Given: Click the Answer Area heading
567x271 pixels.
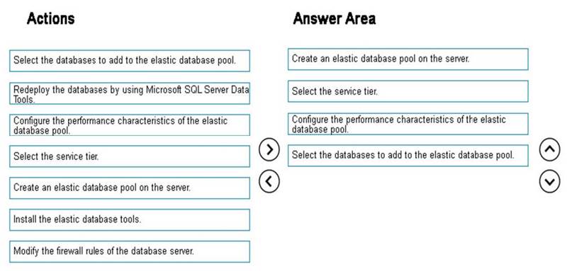Looking at the screenshot, I should point(334,18).
